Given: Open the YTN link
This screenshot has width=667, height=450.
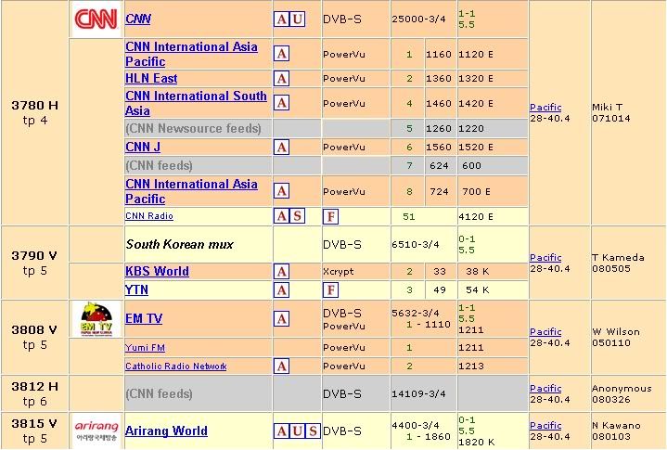Looking at the screenshot, I should (136, 289).
